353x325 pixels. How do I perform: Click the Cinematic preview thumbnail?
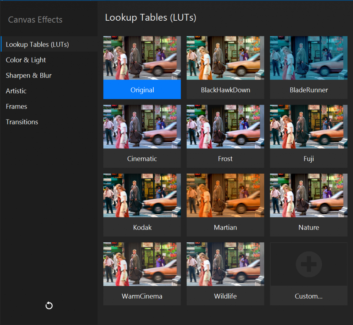142,126
